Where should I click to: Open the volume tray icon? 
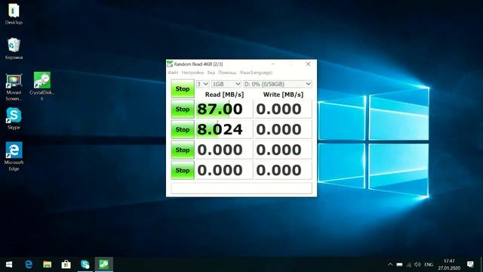[x=417, y=264]
